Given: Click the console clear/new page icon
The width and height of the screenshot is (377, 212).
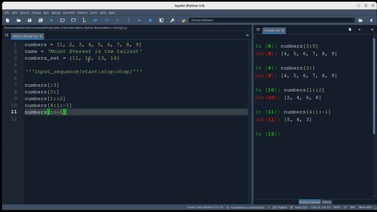Looking at the screenshot, I should pyautogui.click(x=350, y=29).
